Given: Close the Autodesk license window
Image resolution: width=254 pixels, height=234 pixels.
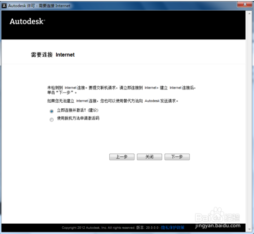Looking at the screenshot, I should (245, 5).
